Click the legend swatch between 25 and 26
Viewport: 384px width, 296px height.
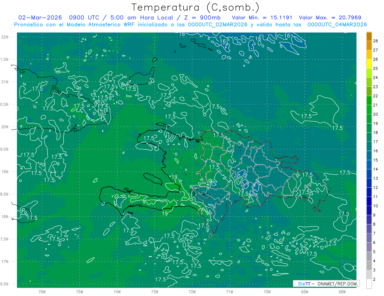(x=369, y=64)
